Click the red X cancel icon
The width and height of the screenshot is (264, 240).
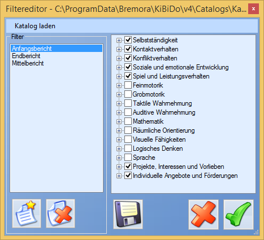(x=204, y=215)
